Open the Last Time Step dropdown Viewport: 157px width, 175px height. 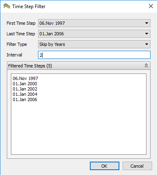[x=94, y=34]
